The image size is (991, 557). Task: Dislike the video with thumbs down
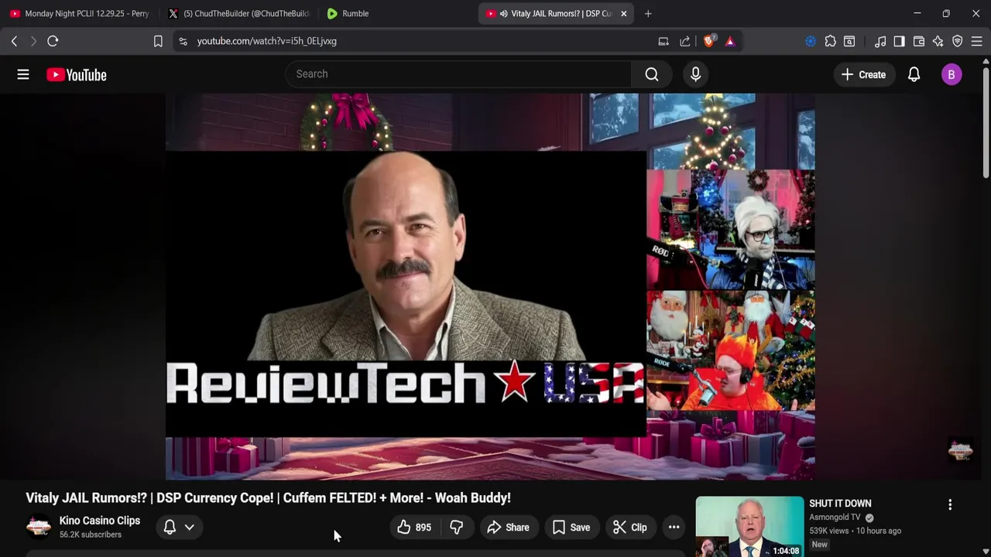pos(457,528)
